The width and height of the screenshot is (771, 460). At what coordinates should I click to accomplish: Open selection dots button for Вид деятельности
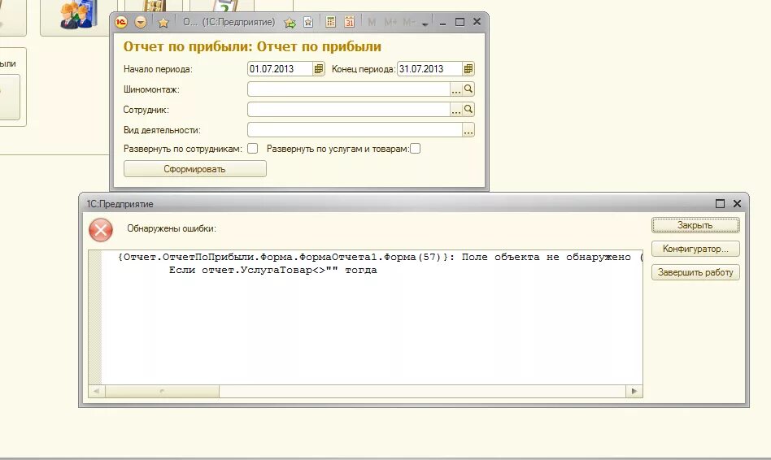(x=468, y=130)
